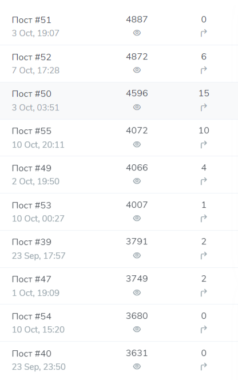Open Пост #54 entry

click(31, 316)
